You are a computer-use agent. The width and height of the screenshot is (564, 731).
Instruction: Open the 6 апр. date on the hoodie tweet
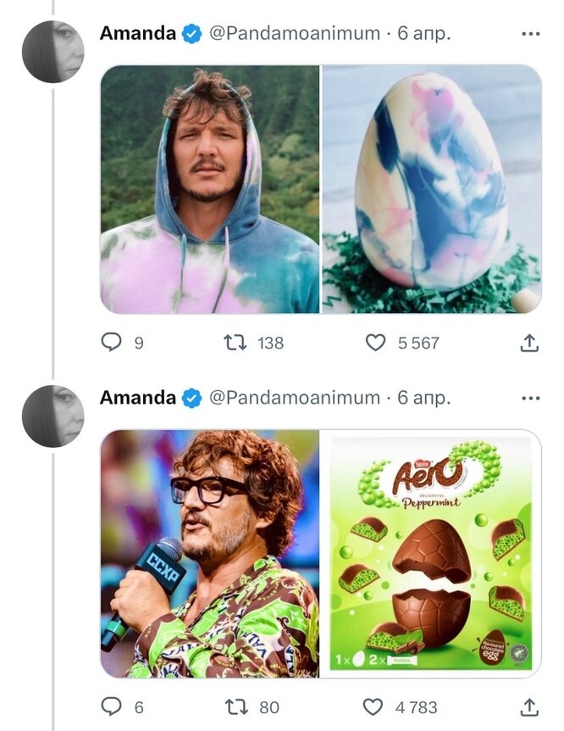coord(424,34)
